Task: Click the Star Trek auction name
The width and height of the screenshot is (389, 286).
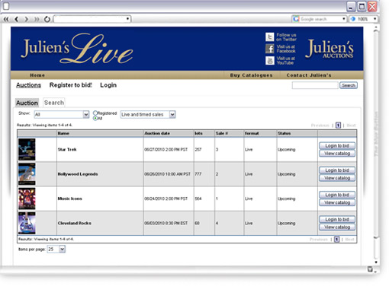Action: [67, 149]
